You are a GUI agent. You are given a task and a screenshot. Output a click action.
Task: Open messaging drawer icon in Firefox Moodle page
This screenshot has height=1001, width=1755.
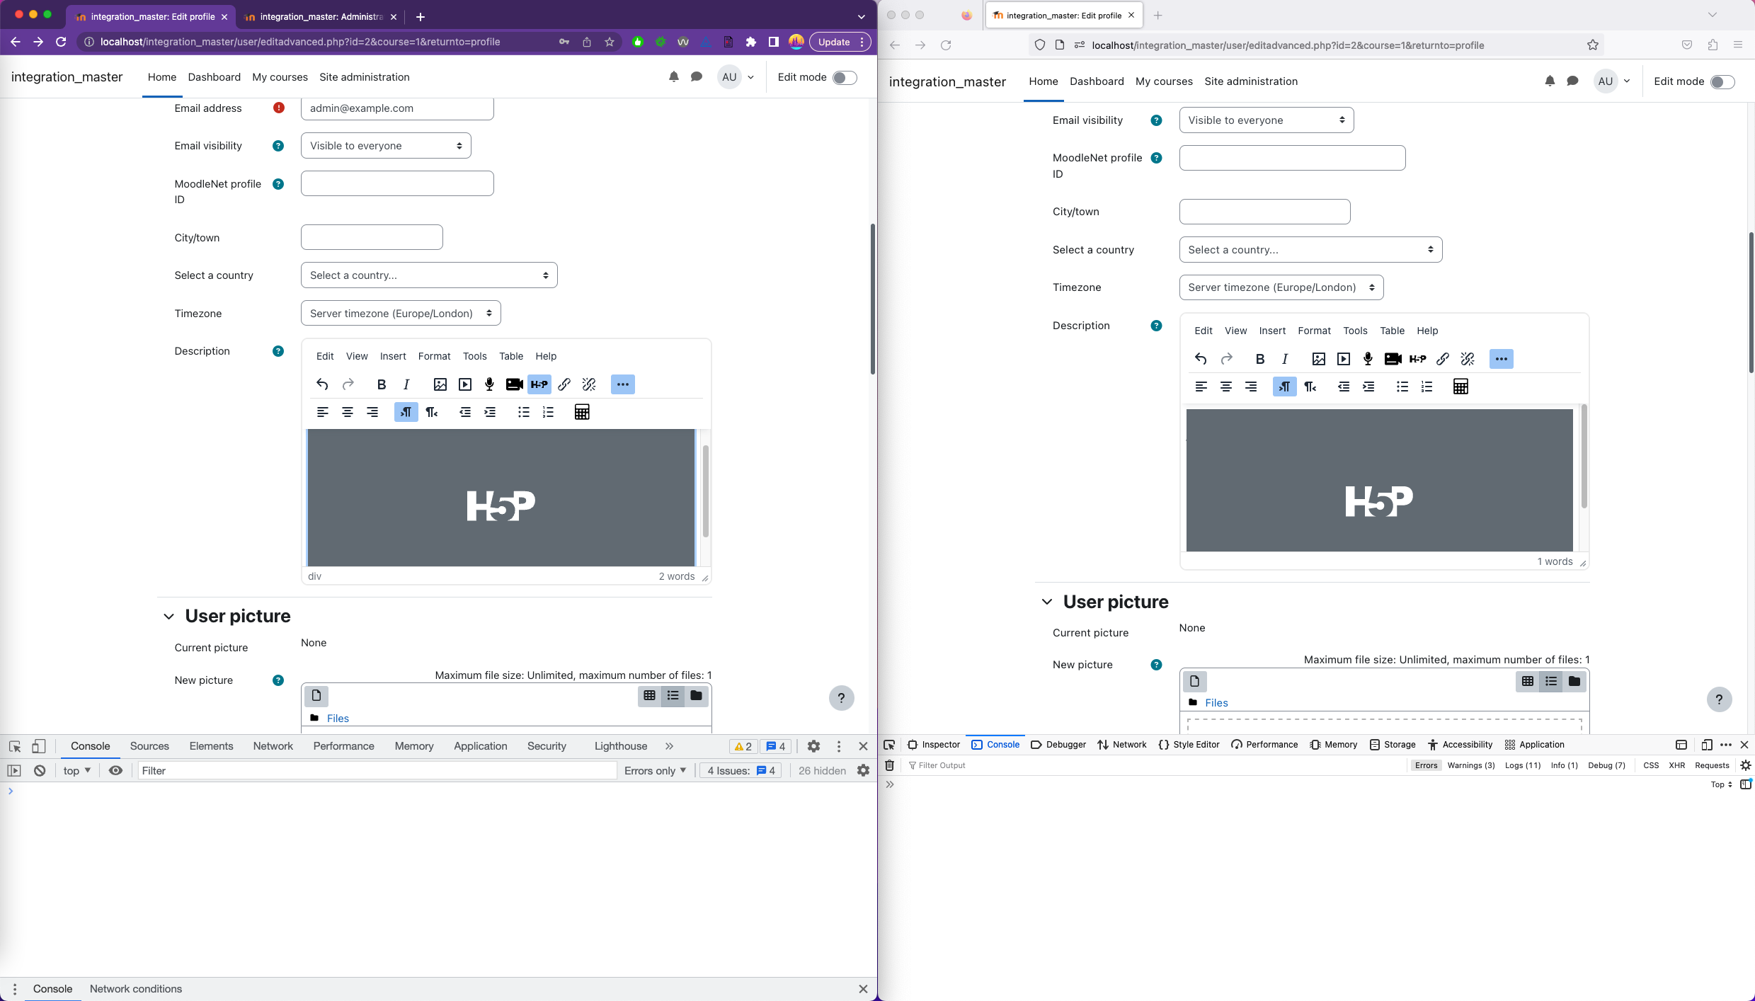[x=1572, y=81]
